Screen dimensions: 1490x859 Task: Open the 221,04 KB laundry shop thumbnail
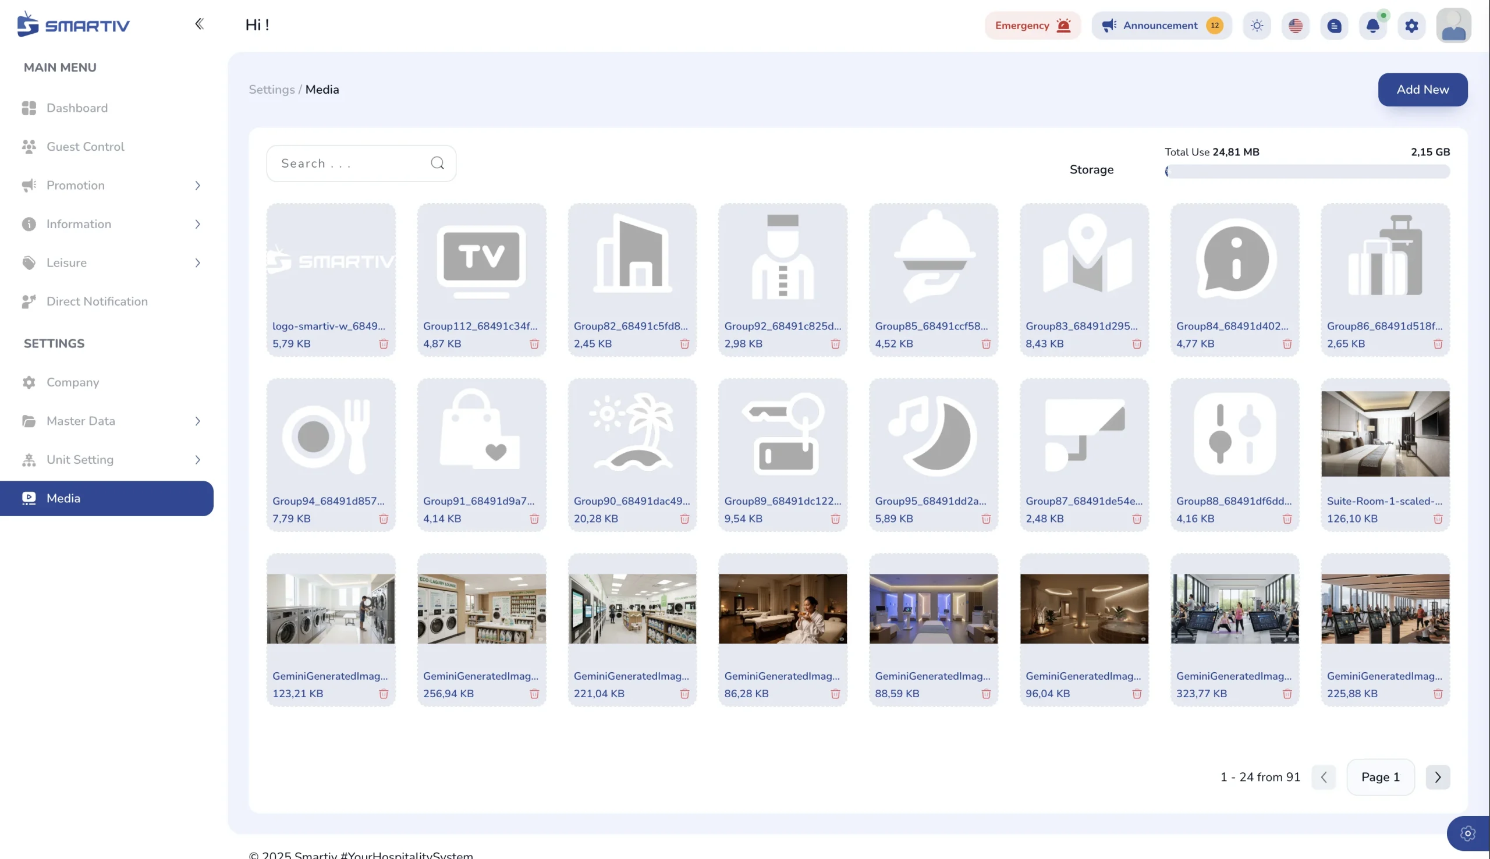coord(632,609)
